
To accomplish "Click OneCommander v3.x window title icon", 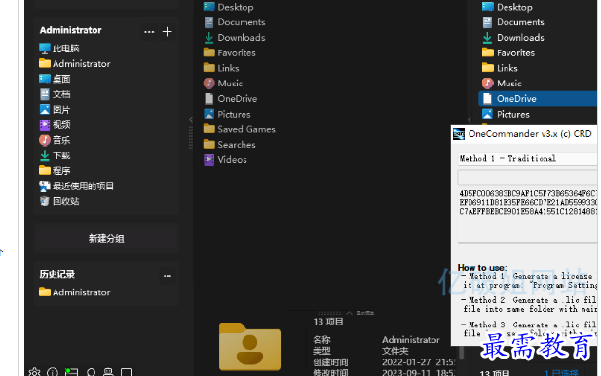I will (459, 134).
